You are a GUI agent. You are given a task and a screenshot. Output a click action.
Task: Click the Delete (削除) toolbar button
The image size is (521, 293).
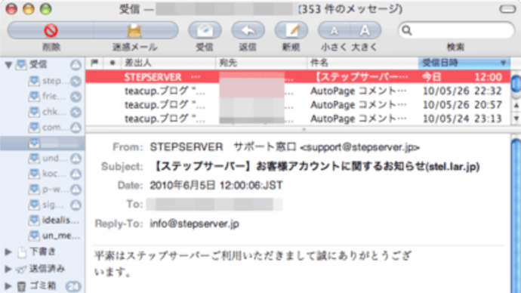[x=51, y=30]
